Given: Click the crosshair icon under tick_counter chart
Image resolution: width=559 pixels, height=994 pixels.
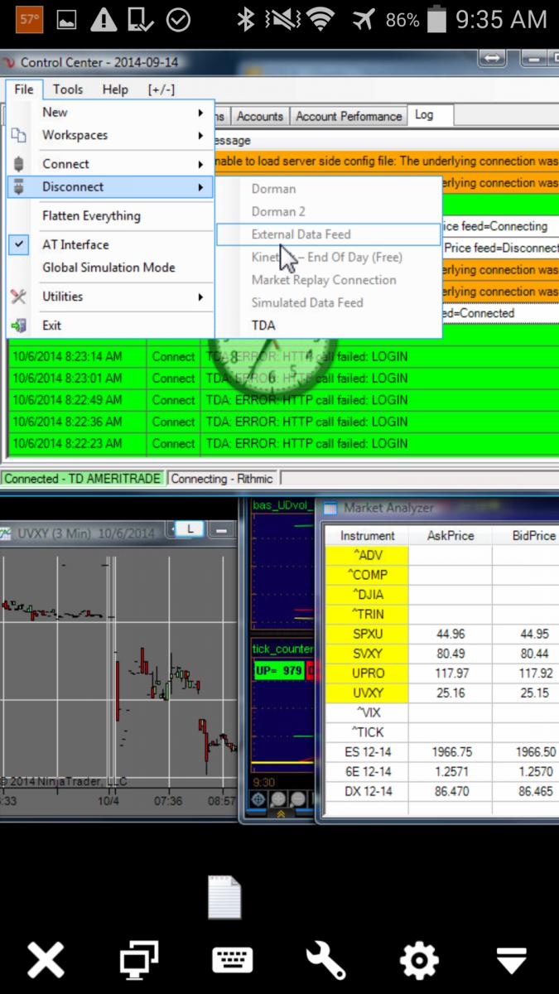Looking at the screenshot, I should pyautogui.click(x=258, y=799).
